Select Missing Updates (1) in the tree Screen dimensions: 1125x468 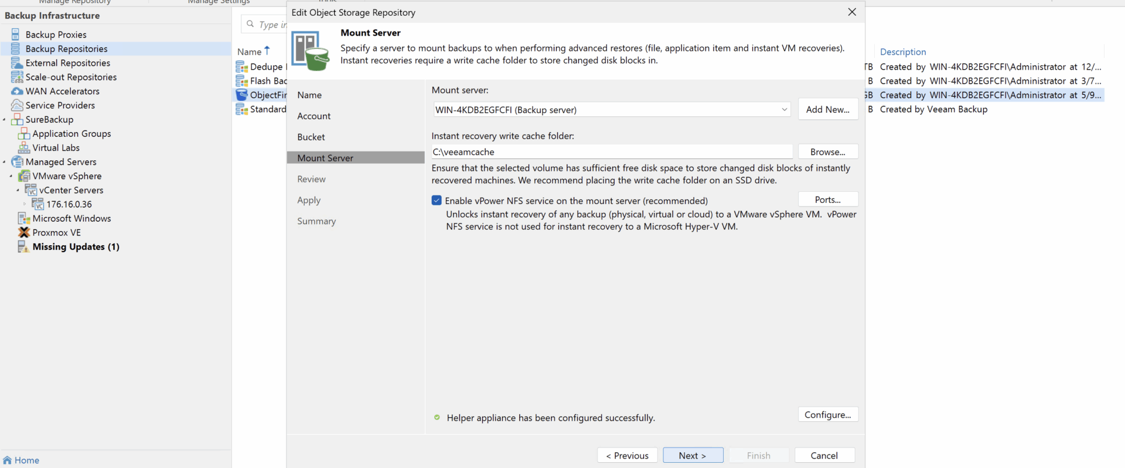click(76, 246)
